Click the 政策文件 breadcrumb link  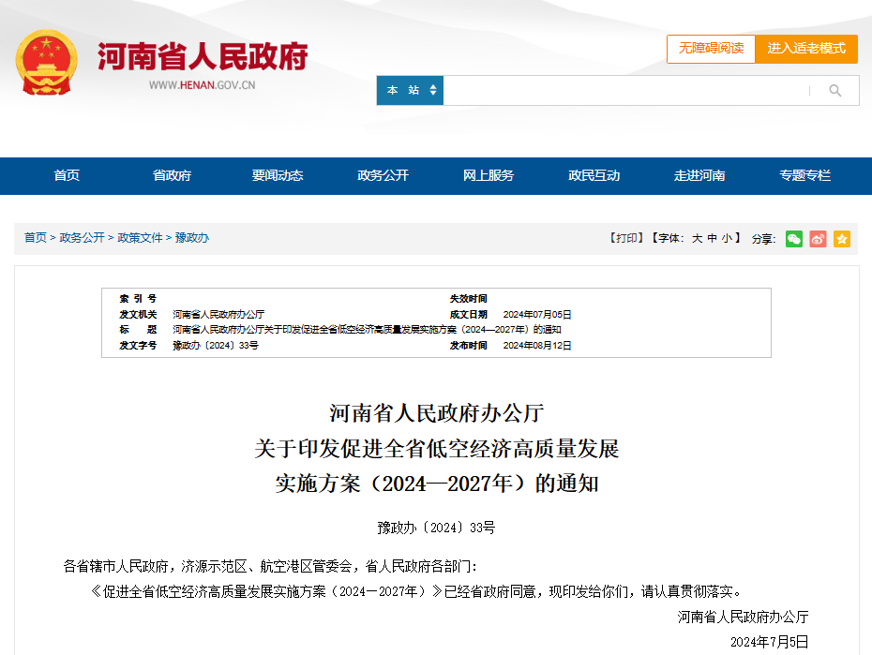point(140,238)
